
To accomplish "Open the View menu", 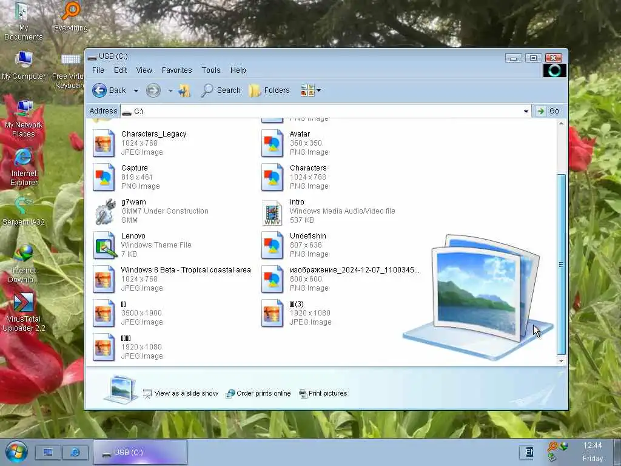I will pyautogui.click(x=144, y=70).
